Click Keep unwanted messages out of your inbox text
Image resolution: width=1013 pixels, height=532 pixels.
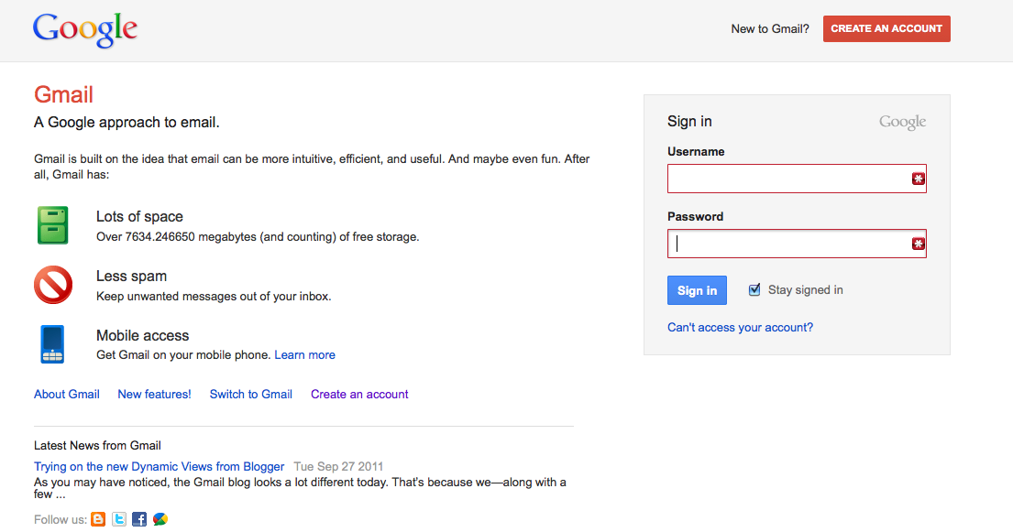(214, 297)
